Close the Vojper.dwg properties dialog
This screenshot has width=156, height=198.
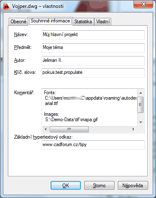click(144, 5)
